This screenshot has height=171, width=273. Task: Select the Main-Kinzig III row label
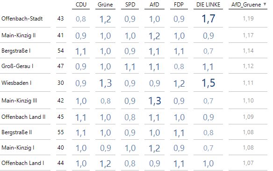click(19, 101)
